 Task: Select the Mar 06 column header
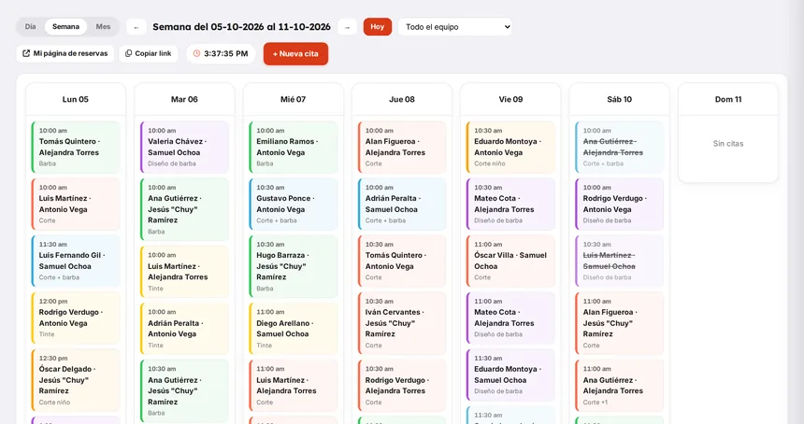184,99
